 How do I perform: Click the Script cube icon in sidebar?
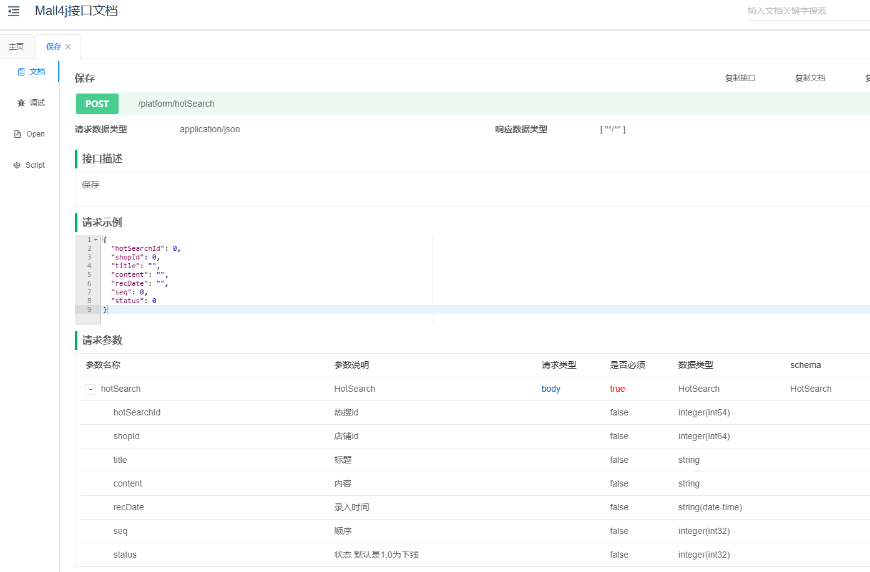[17, 165]
